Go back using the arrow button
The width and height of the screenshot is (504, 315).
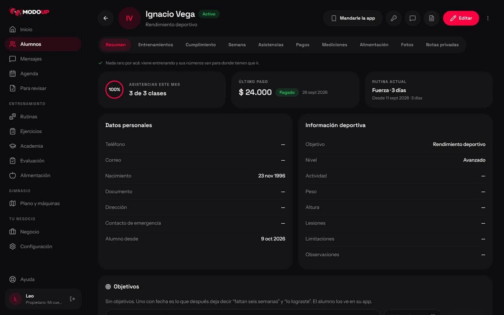106,18
